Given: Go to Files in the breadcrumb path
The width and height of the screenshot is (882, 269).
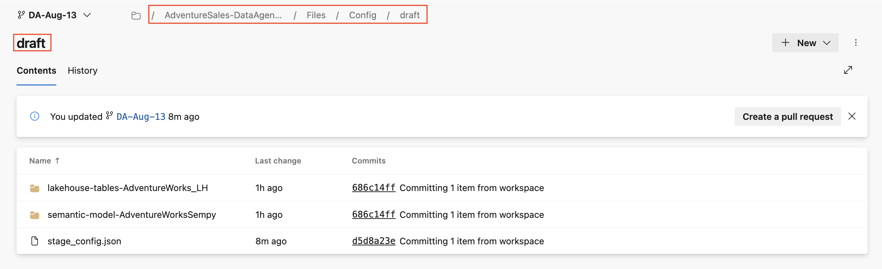Looking at the screenshot, I should point(316,15).
